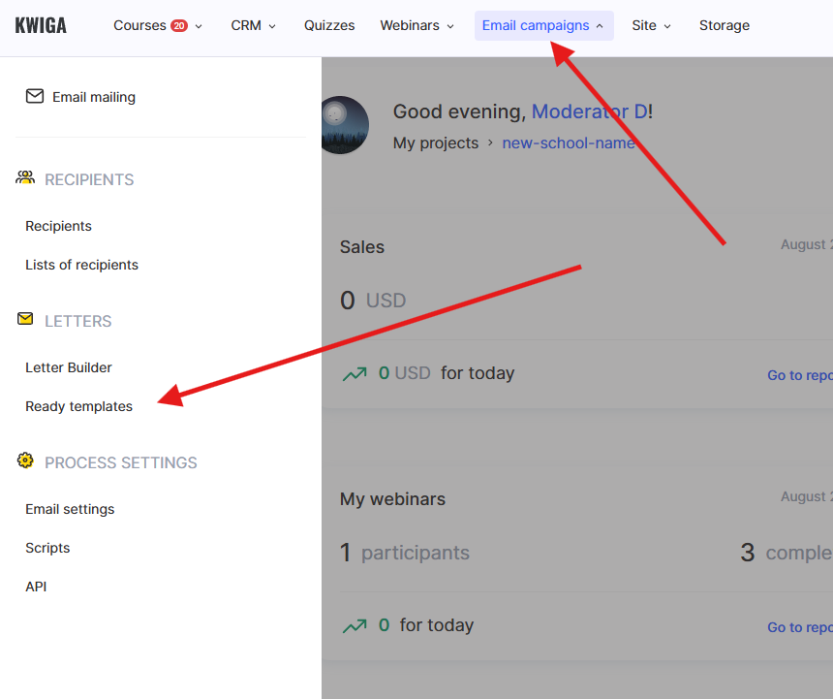833x699 pixels.
Task: Open the Site dropdown menu
Action: [651, 26]
